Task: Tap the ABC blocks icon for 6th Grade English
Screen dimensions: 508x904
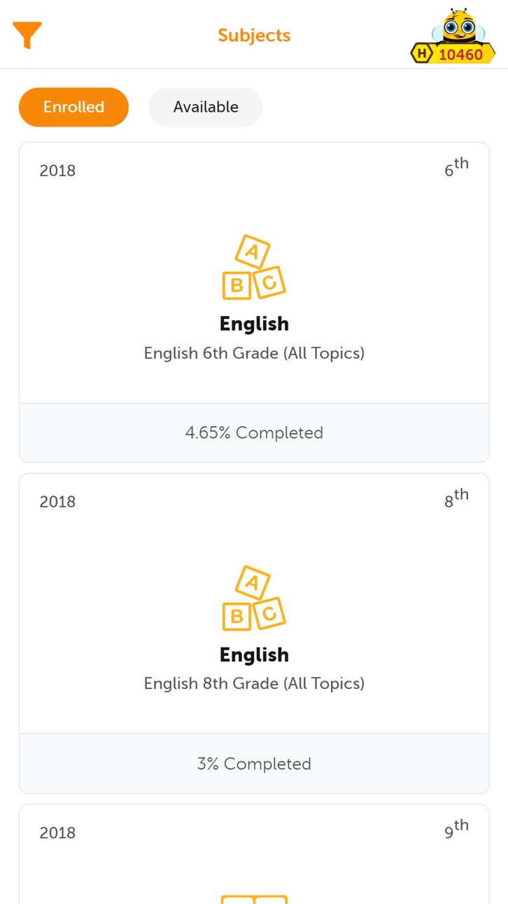Action: click(254, 268)
